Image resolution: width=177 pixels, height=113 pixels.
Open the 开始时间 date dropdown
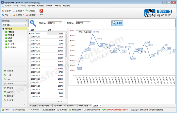61,23
